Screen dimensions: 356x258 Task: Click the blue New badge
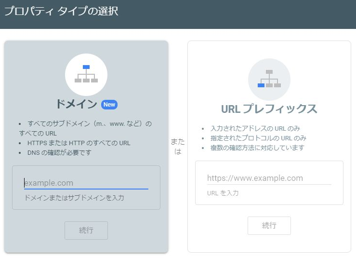click(x=109, y=105)
